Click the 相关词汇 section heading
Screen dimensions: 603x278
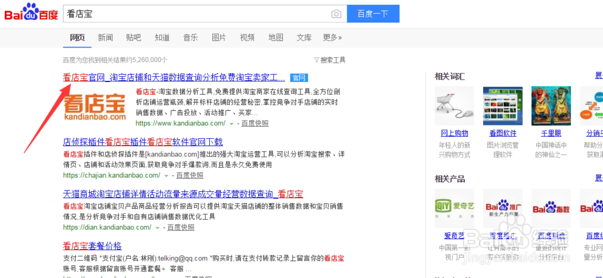click(x=450, y=76)
